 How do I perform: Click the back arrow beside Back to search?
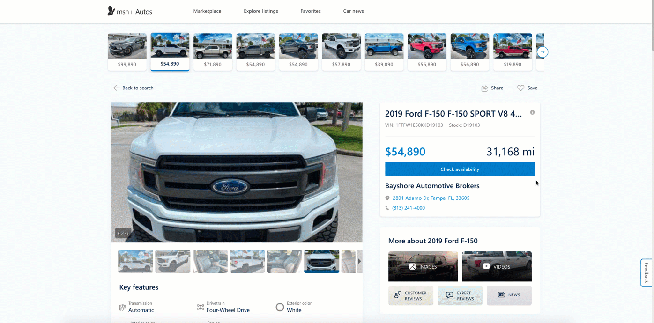click(116, 88)
